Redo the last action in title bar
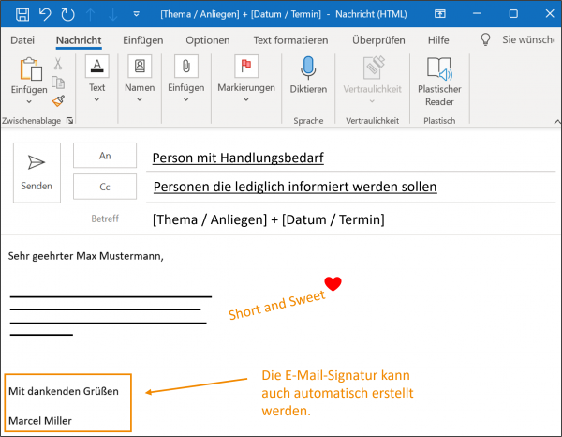 (x=67, y=14)
